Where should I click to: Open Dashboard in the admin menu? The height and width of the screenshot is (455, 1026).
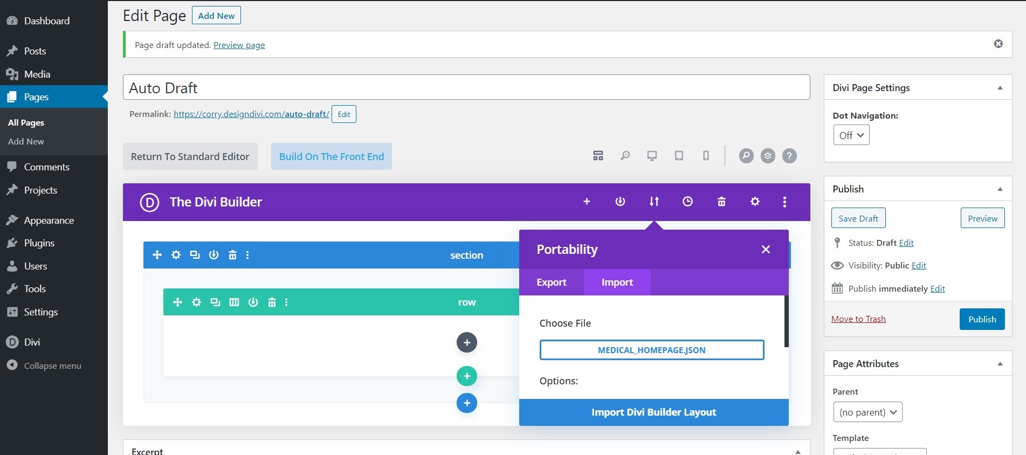pos(54,21)
